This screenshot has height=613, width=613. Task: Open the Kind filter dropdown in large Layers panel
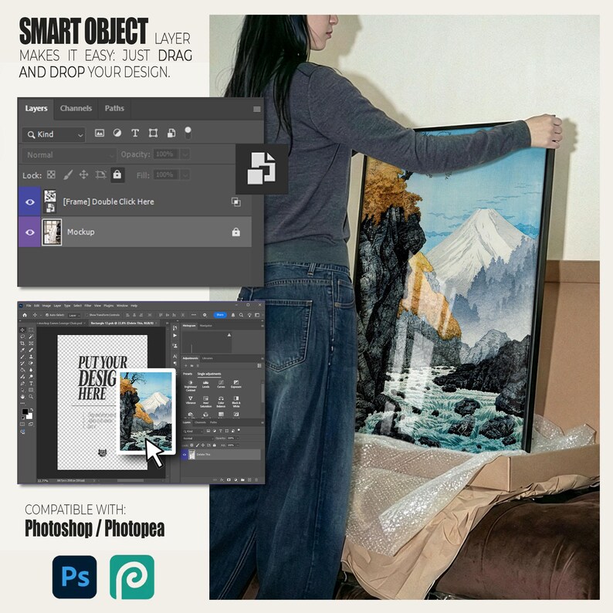(x=54, y=134)
